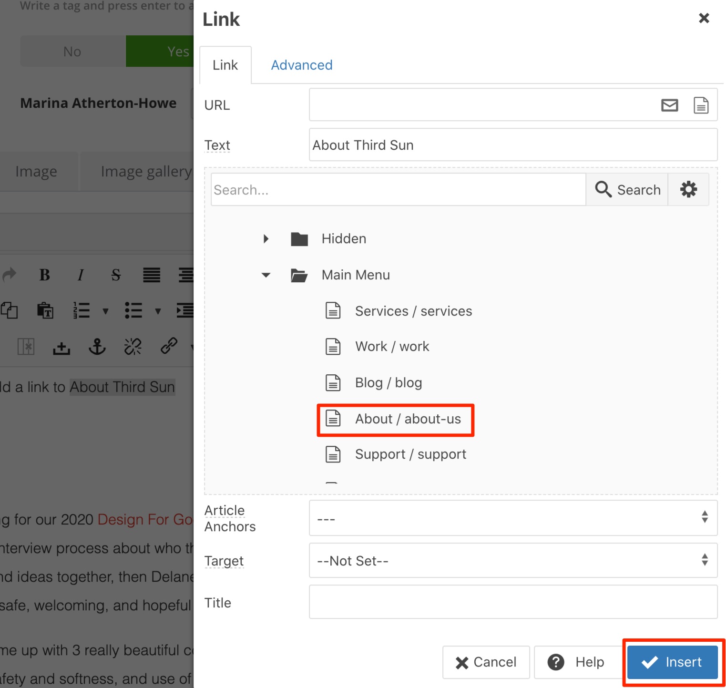Collapse the Main Menu folder
Image resolution: width=726 pixels, height=688 pixels.
266,275
